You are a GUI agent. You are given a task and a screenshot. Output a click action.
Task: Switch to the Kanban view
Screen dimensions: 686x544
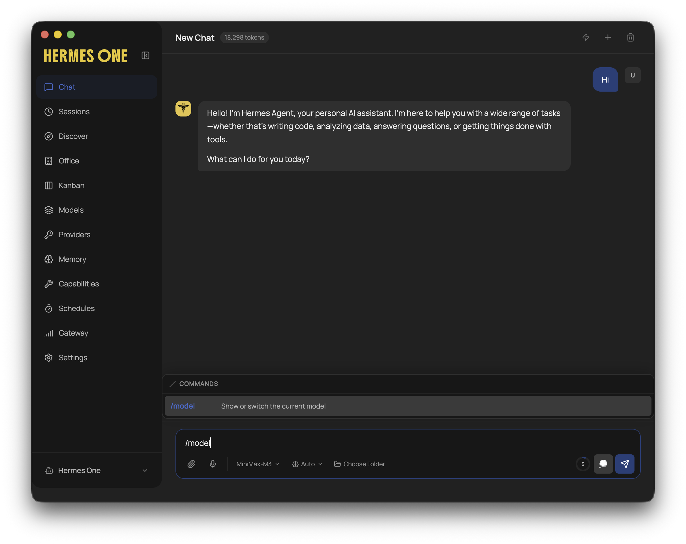[x=97, y=185]
